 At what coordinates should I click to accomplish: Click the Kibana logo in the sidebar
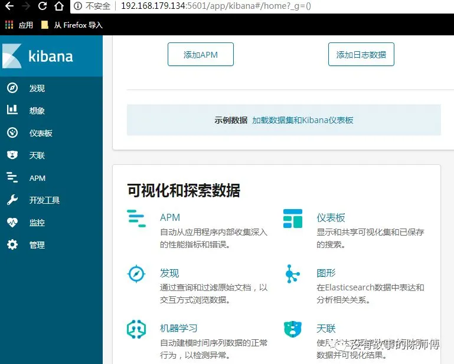click(x=12, y=56)
